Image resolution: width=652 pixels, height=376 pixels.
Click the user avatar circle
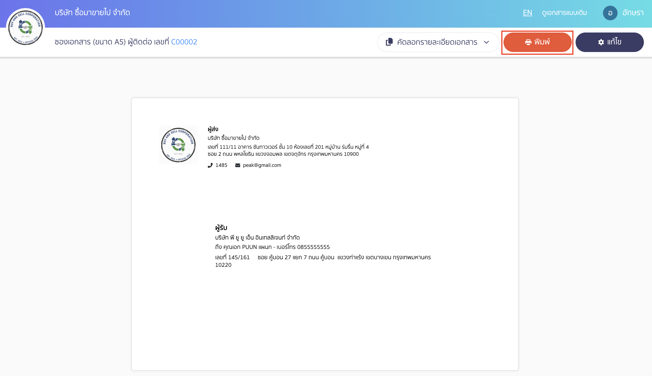click(x=610, y=13)
